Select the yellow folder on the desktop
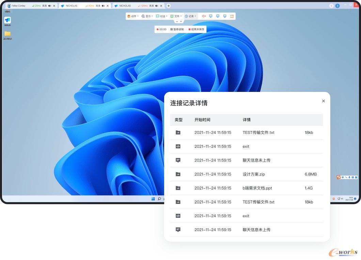This screenshot has width=361, height=260. pyautogui.click(x=7, y=34)
